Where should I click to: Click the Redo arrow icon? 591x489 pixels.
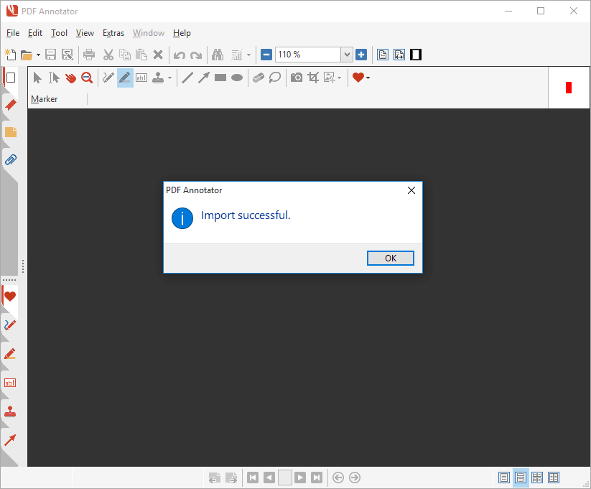196,55
